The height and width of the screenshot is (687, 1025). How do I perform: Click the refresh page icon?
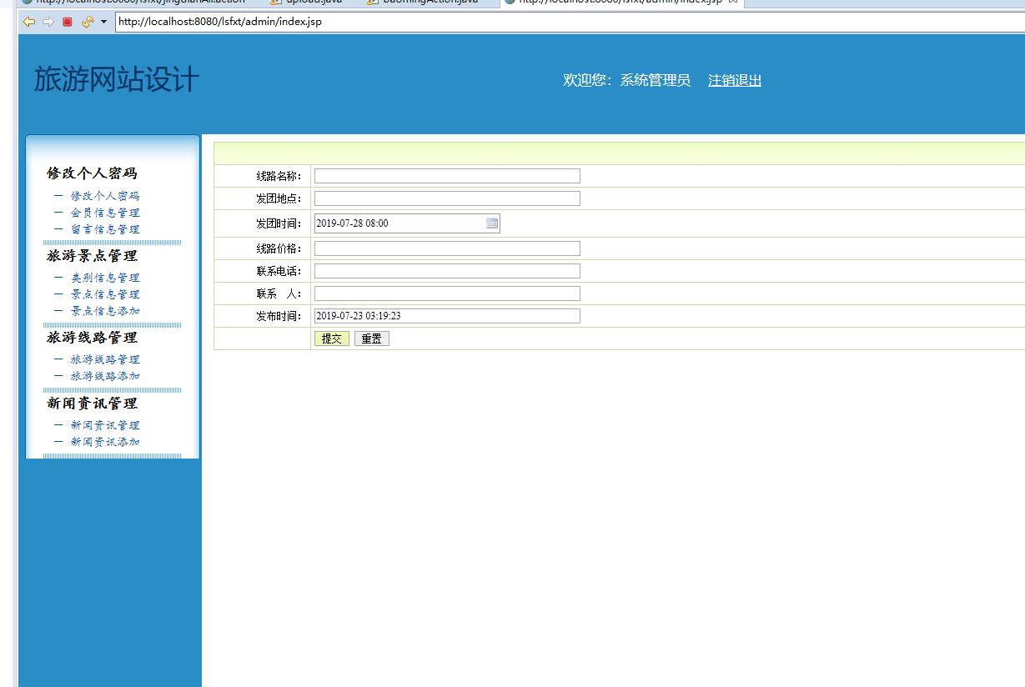click(87, 22)
